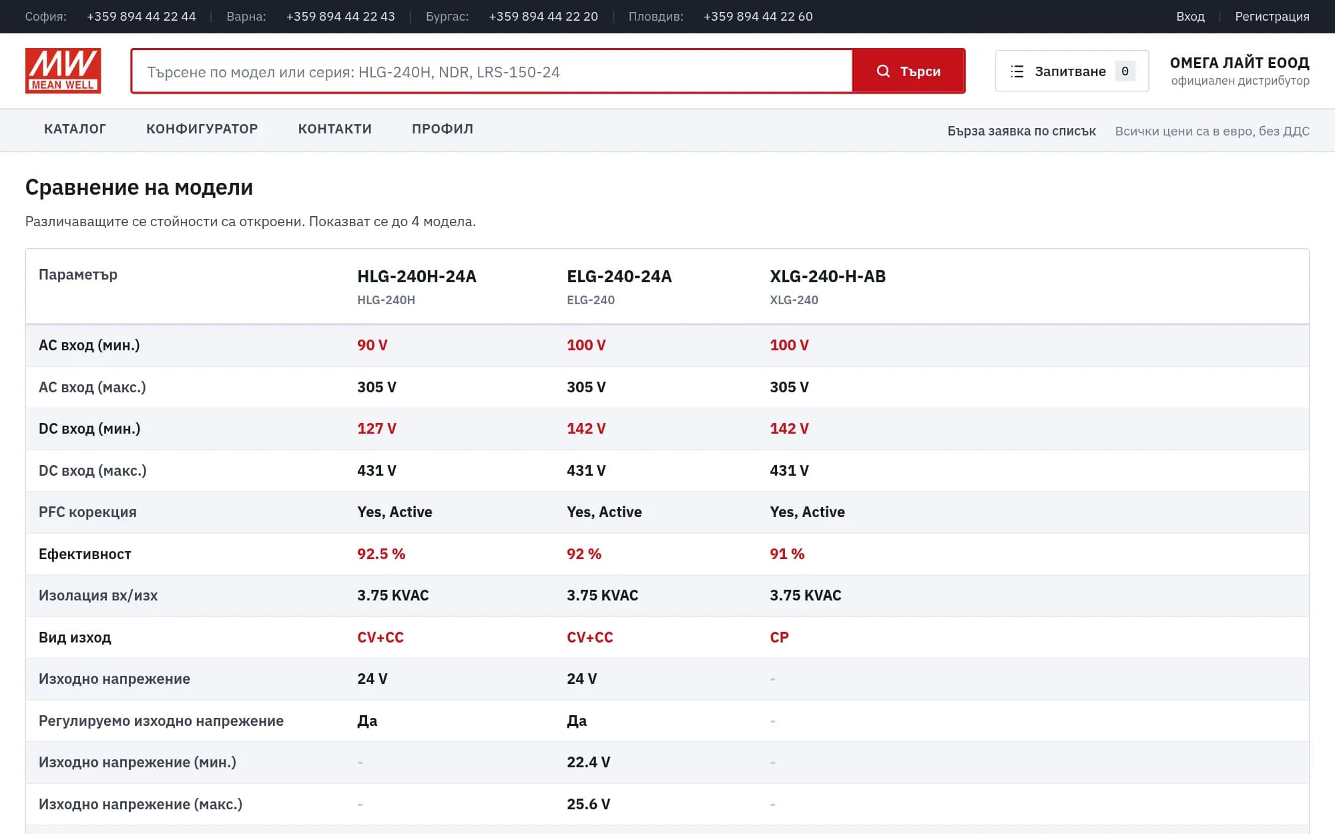Call the Варна phone number
1335x834 pixels.
(x=340, y=17)
